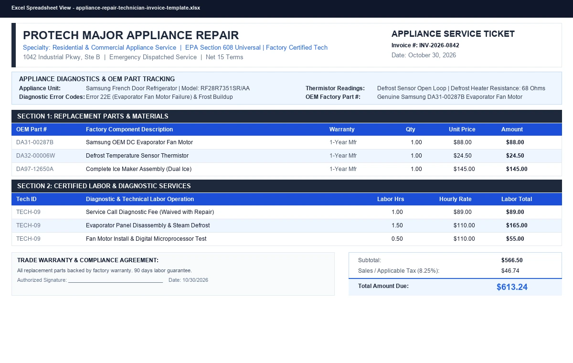Click the Excel Spreadsheet View file title
The height and width of the screenshot is (363, 573).
point(106,8)
